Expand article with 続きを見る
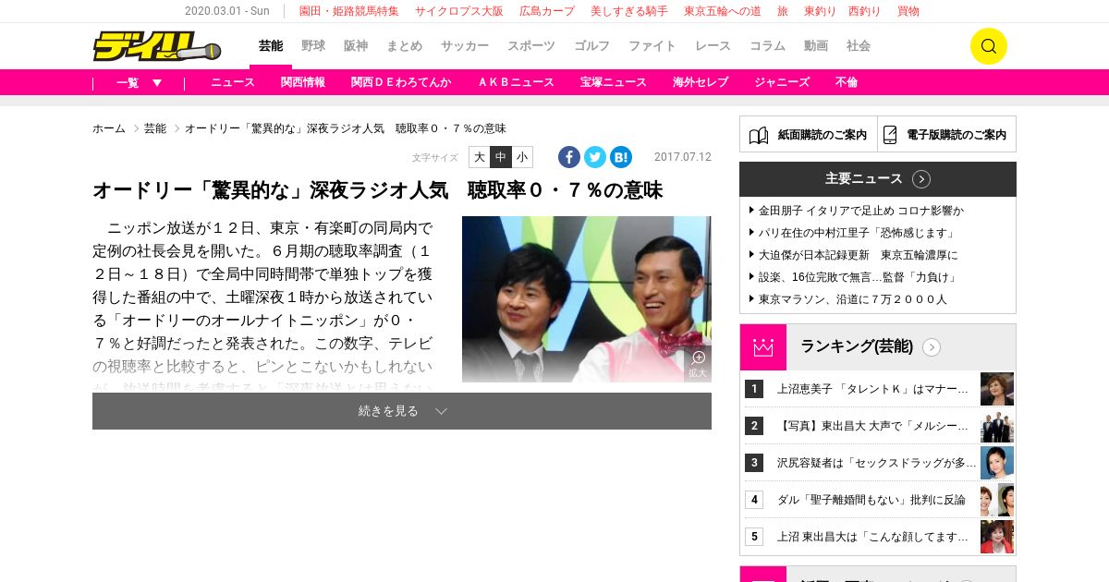1109x582 pixels. [x=402, y=411]
